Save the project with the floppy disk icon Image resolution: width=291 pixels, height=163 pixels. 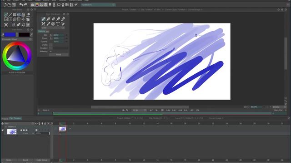pyautogui.click(x=14, y=5)
